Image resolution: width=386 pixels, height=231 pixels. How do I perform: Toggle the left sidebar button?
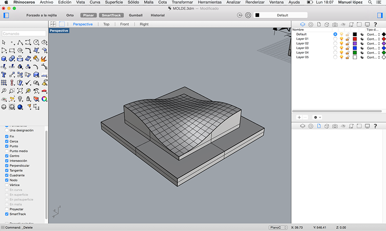(x=6, y=15)
